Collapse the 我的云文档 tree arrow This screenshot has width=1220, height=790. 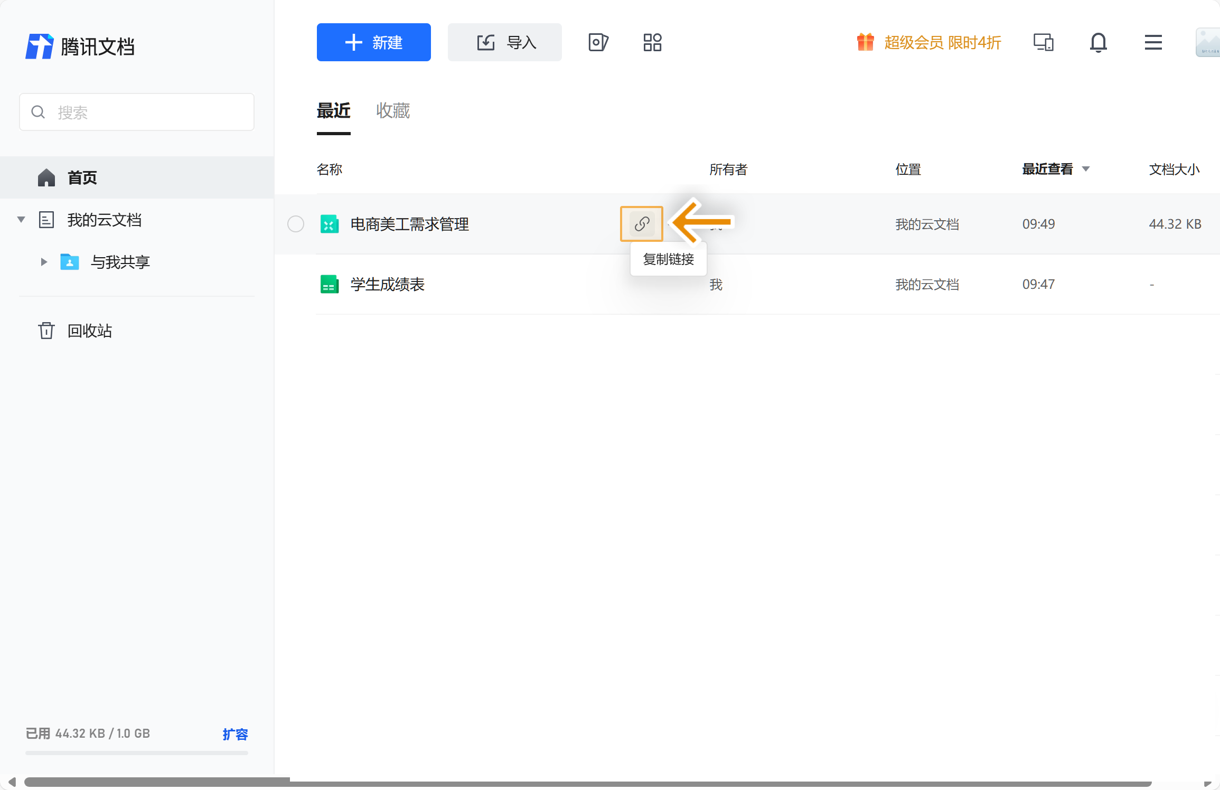pyautogui.click(x=21, y=220)
